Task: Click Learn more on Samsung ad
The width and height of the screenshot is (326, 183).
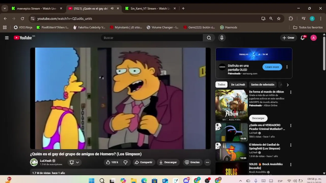Action: (272, 67)
